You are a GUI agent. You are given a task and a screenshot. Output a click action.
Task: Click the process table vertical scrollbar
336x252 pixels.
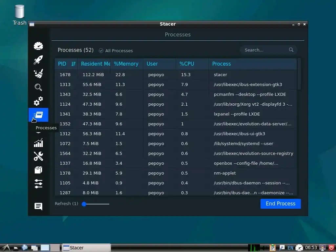[299, 74]
